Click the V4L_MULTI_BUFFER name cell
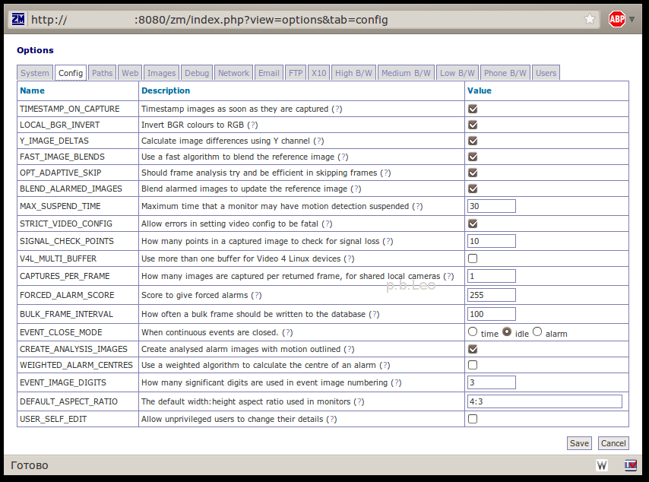Image resolution: width=649 pixels, height=482 pixels. point(78,258)
